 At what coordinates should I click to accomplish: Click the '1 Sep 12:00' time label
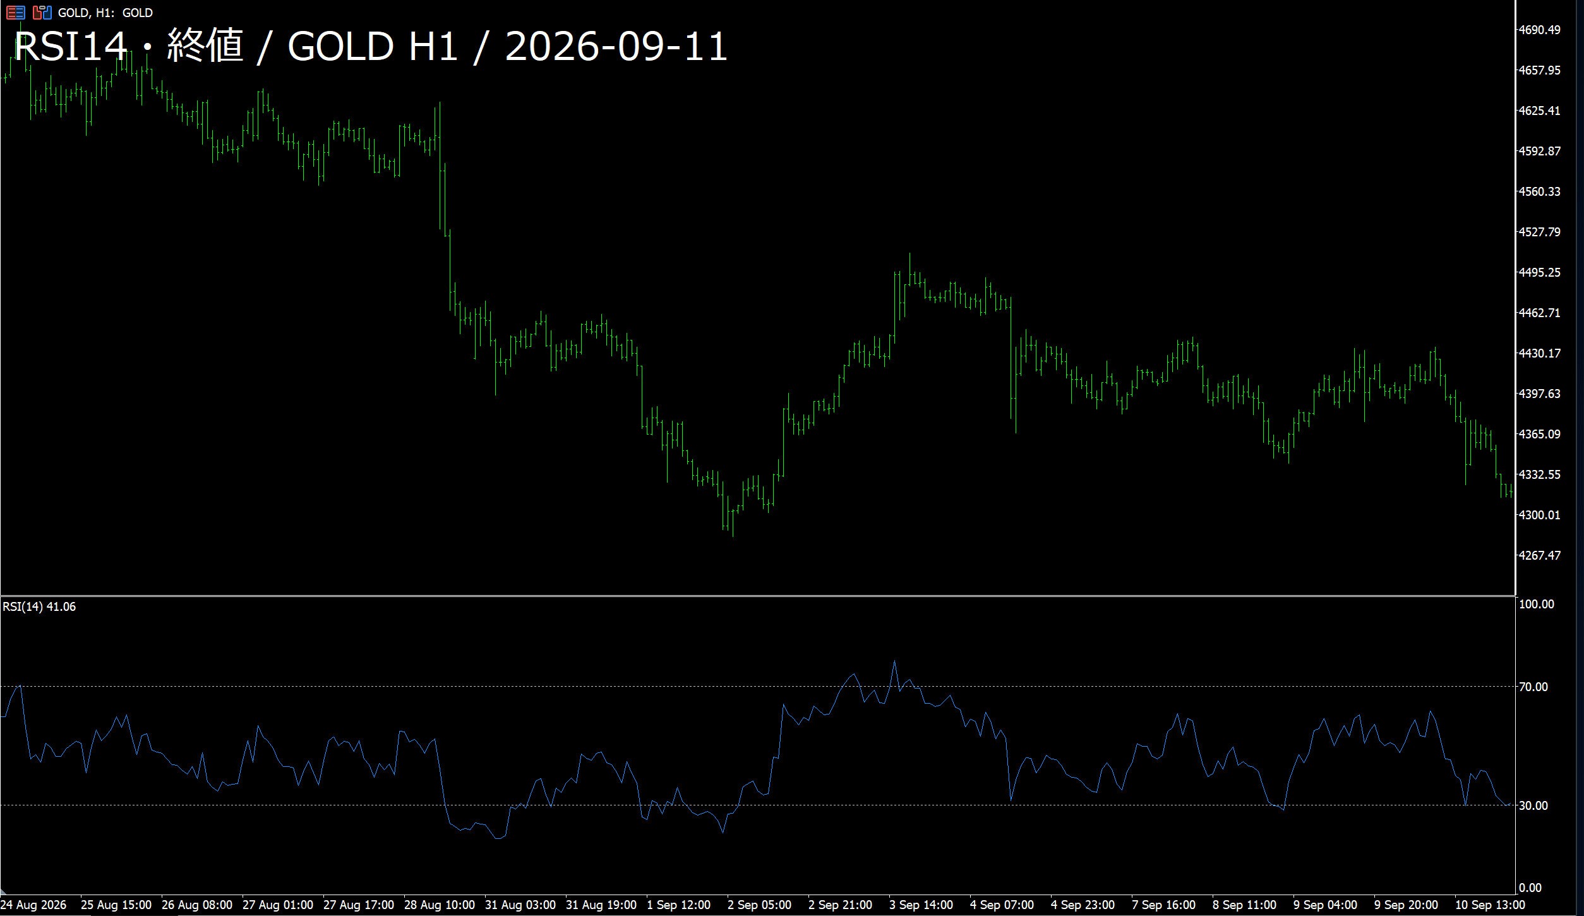click(x=679, y=905)
